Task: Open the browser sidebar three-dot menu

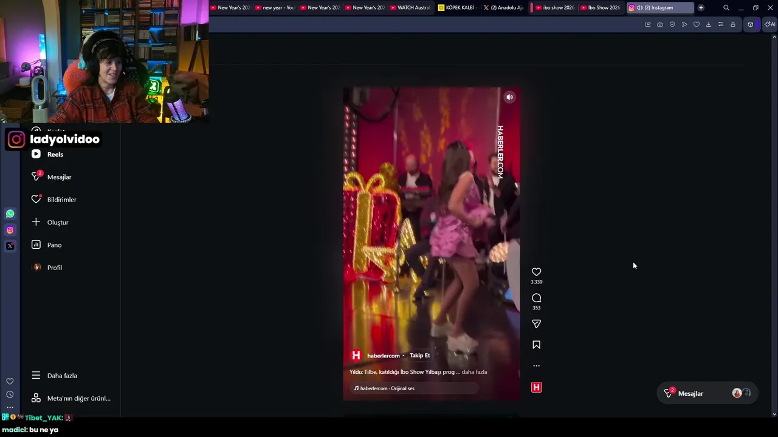Action: pyautogui.click(x=10, y=407)
